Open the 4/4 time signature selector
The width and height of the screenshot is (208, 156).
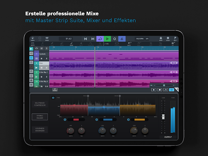[x=147, y=39]
